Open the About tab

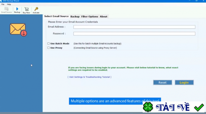point(104,16)
